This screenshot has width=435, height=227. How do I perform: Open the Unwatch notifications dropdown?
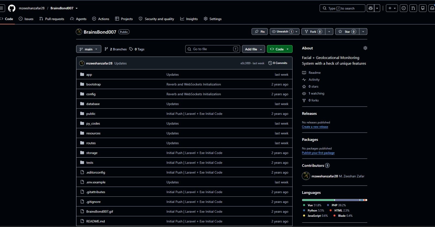[285, 32]
